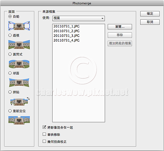Click the Reposition layout preview thumbnail
164x151 pixels.
pos(19,120)
